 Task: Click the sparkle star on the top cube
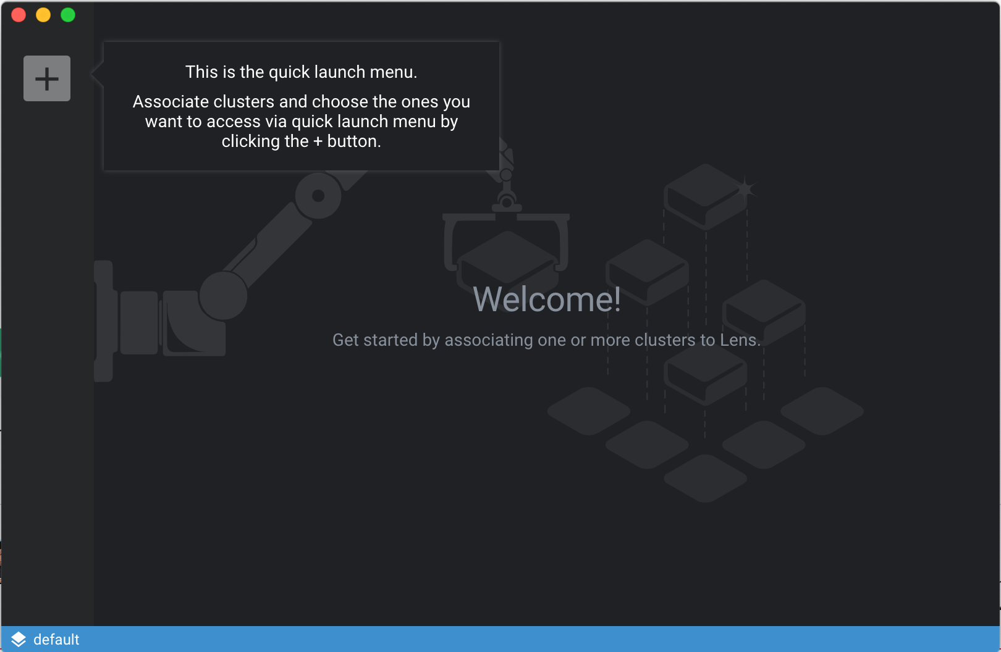746,188
